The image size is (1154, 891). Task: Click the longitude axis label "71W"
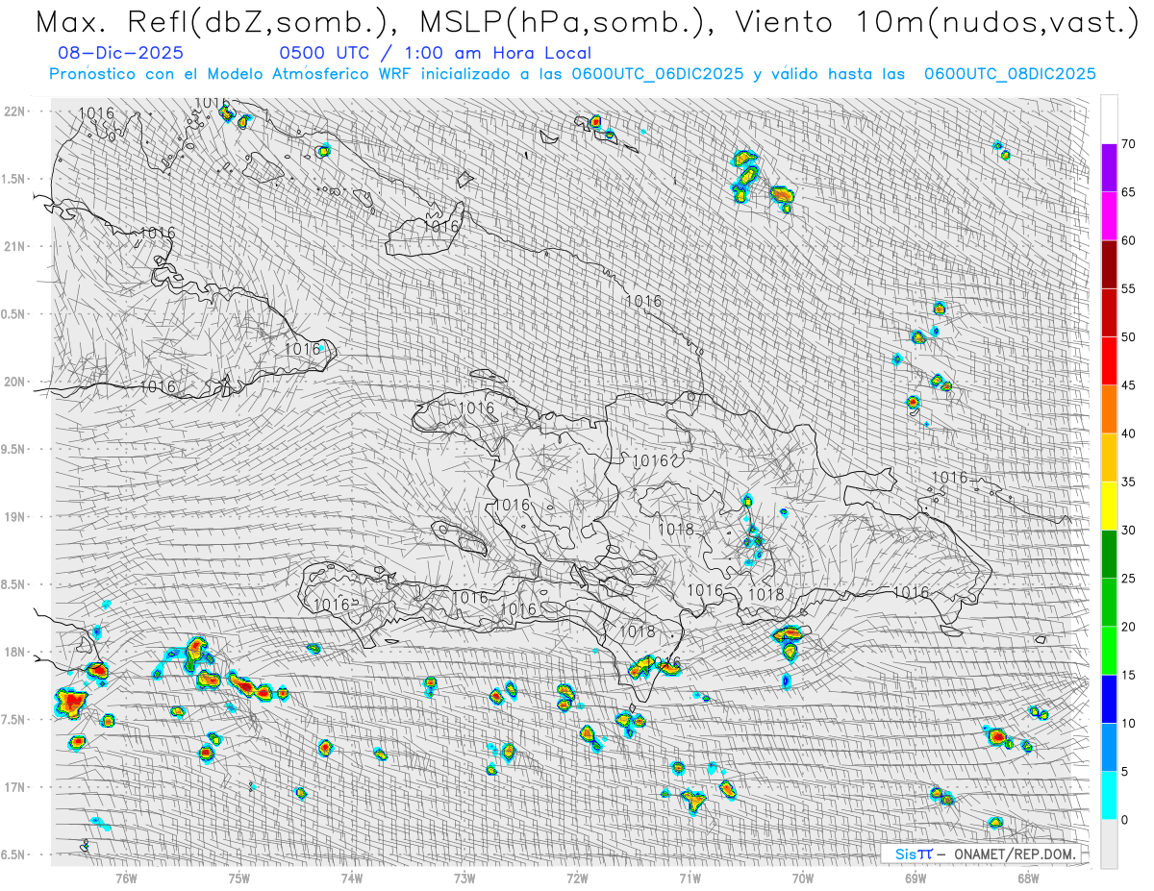[690, 877]
